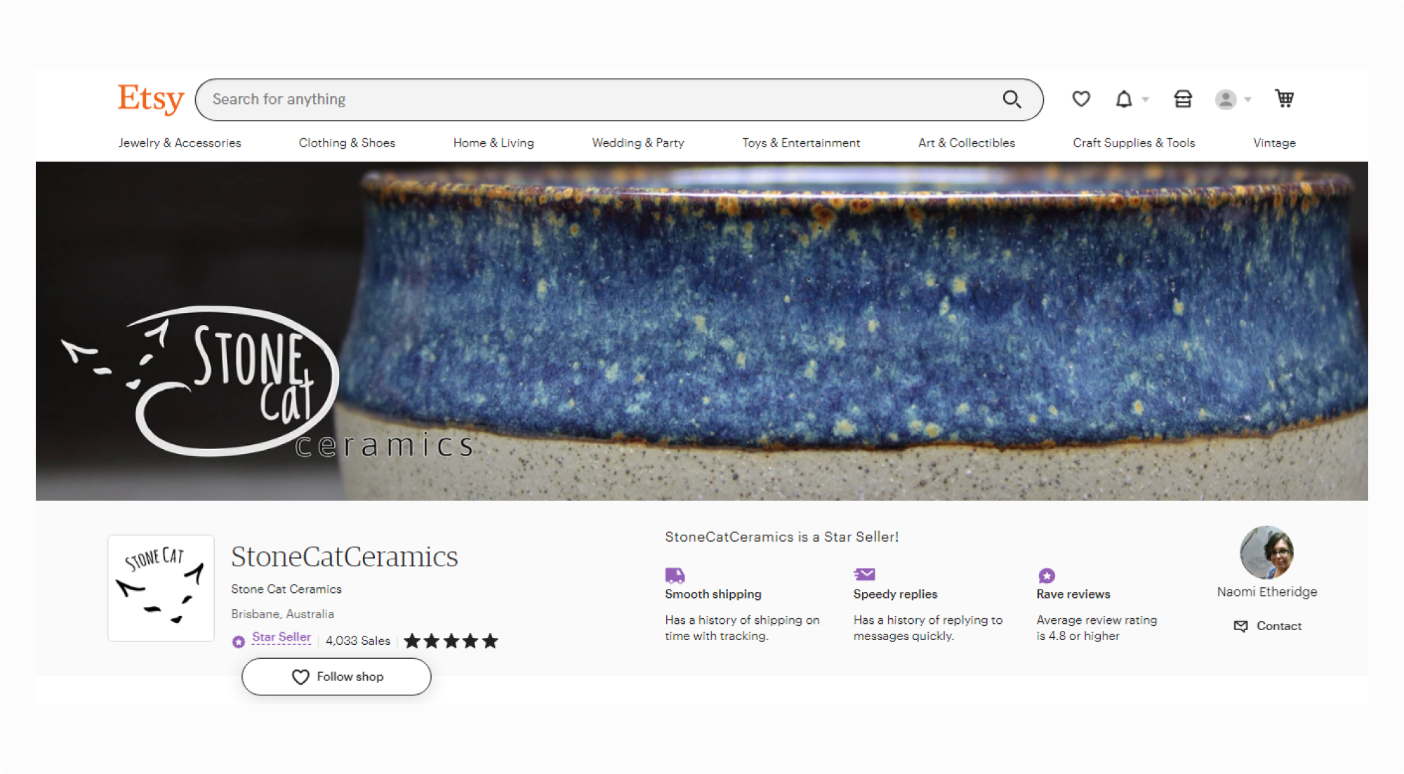
Task: Open notifications bell icon
Action: click(x=1124, y=99)
